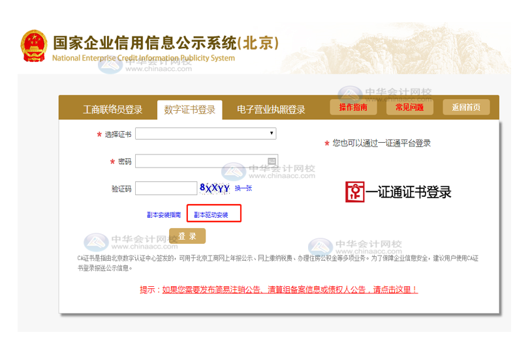
Task: Click the CA证书 description paragraph
Action: tap(278, 263)
